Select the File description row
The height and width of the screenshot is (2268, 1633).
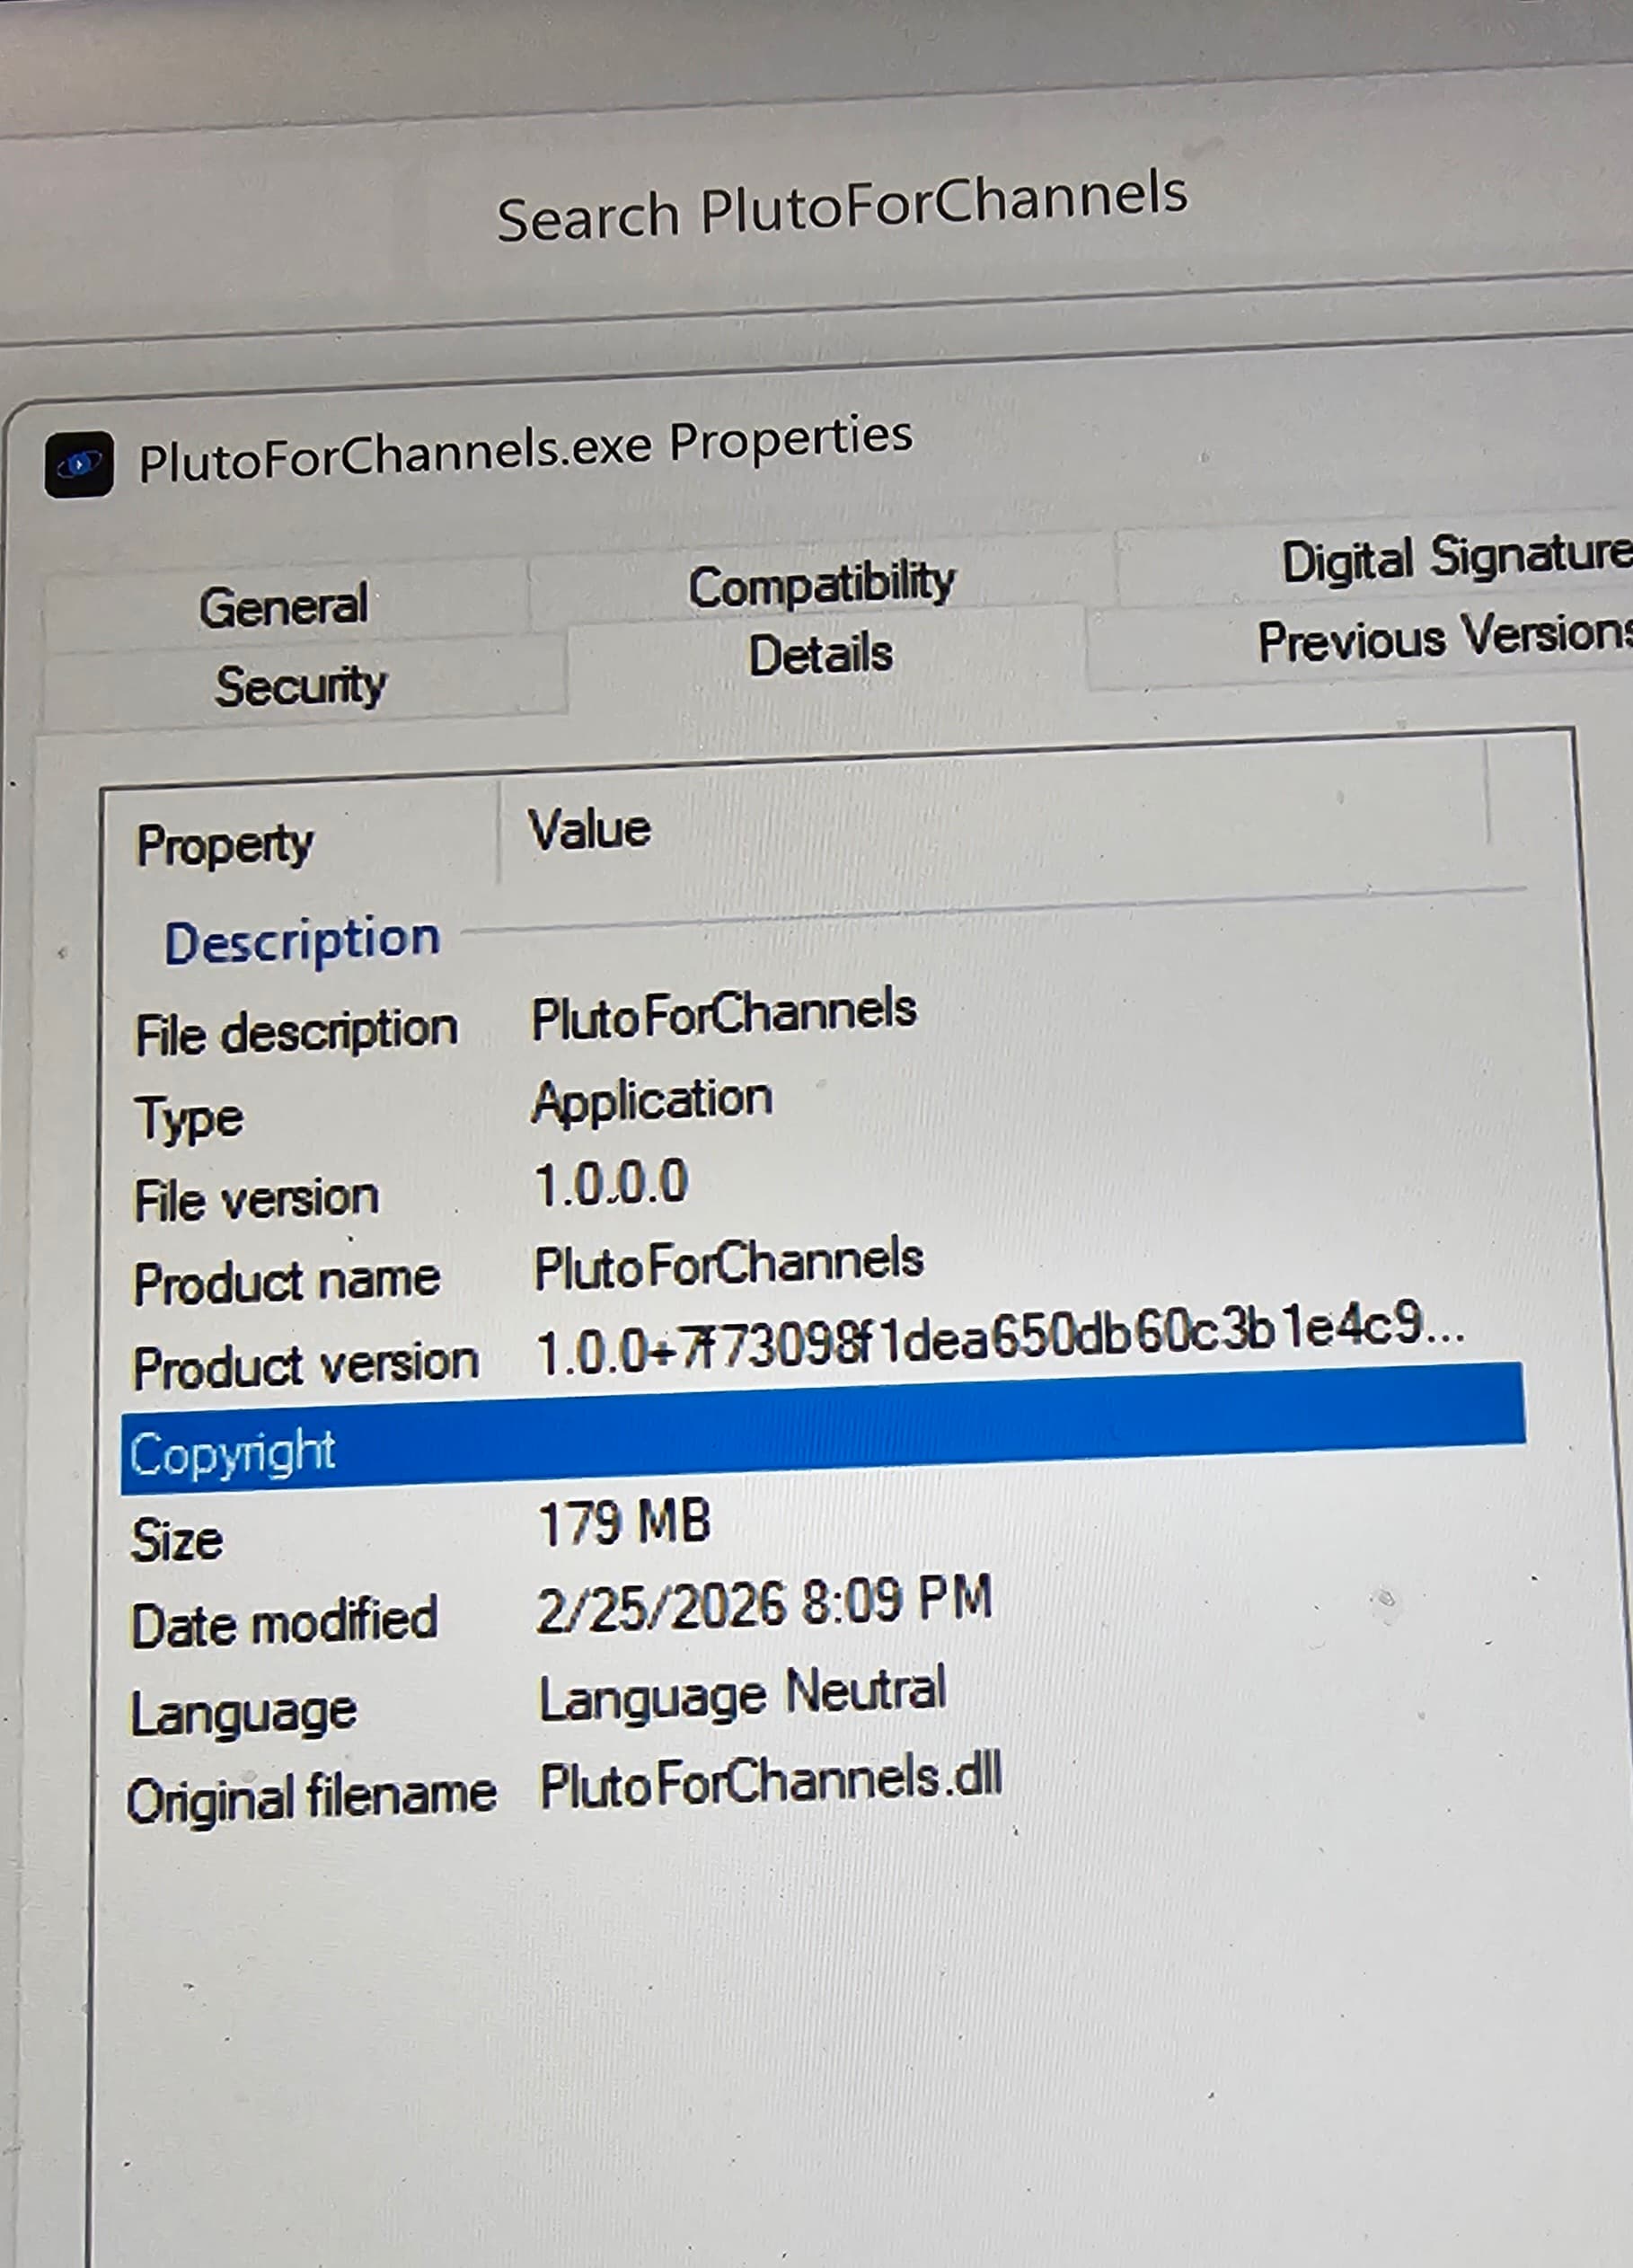click(x=296, y=1032)
